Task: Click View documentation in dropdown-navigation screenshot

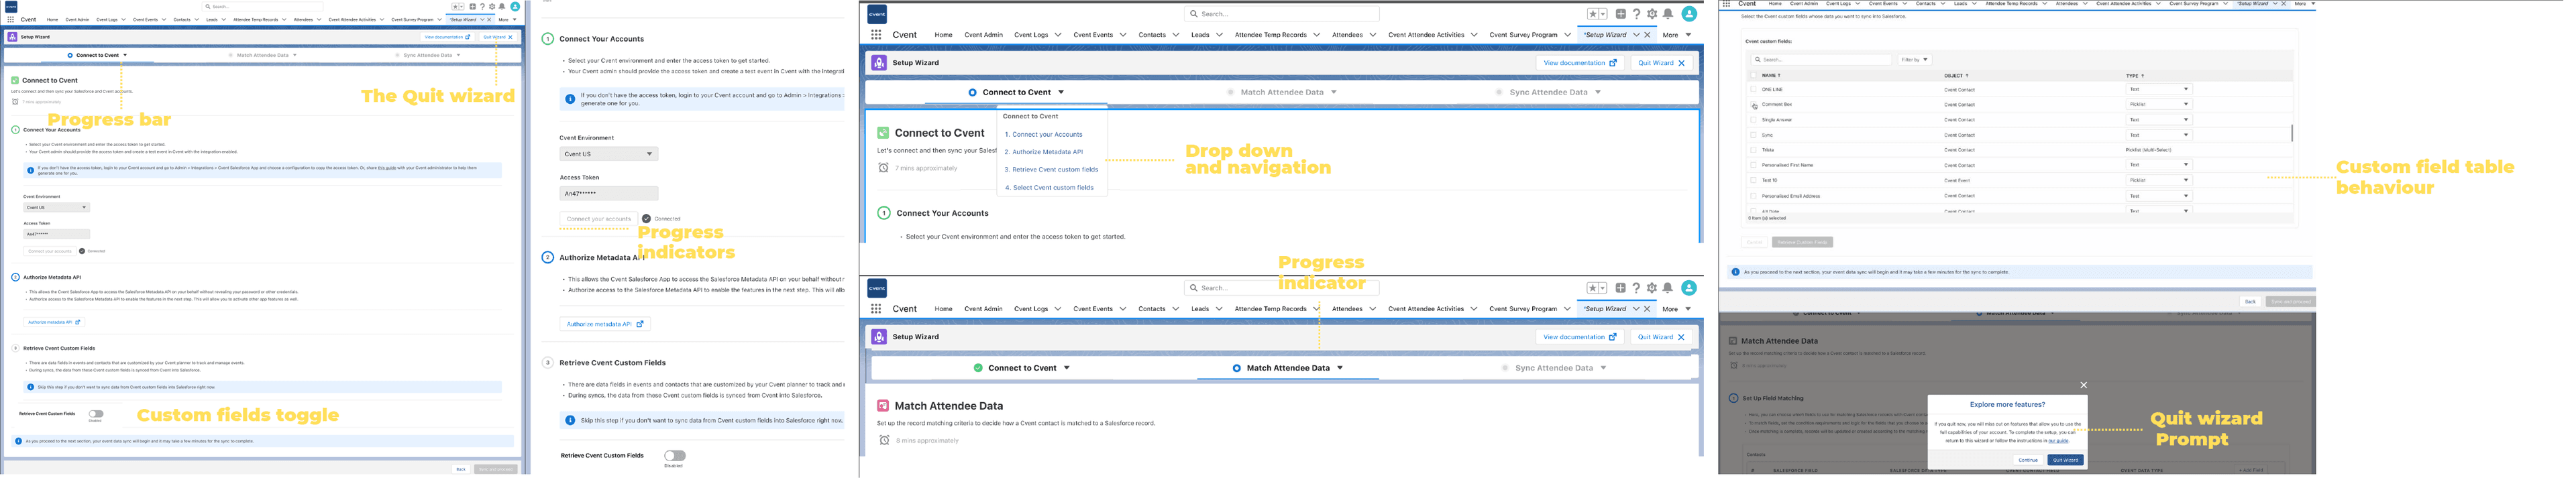Action: 1579,63
